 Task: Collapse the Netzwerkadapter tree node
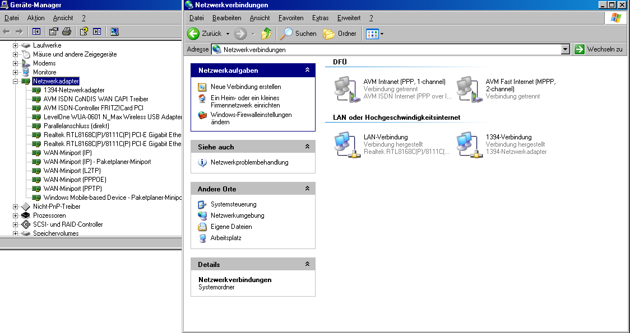point(15,81)
